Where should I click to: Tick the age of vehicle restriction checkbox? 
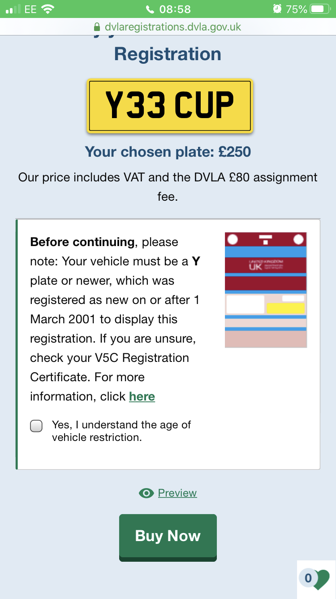point(36,426)
